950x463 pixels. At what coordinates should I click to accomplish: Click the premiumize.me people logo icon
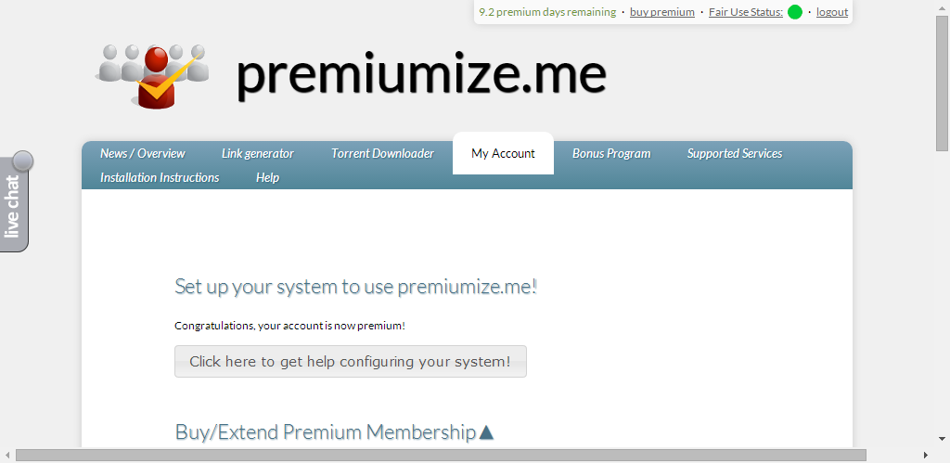click(153, 74)
